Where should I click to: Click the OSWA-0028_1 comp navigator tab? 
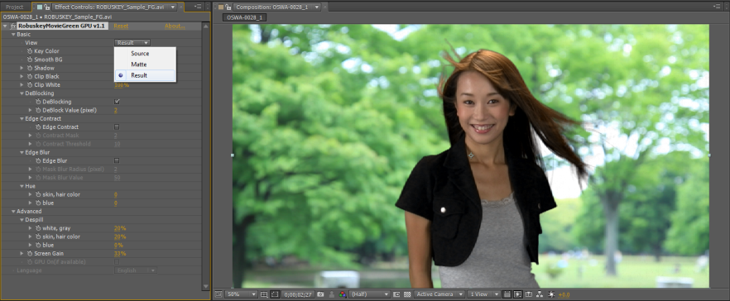pyautogui.click(x=244, y=17)
